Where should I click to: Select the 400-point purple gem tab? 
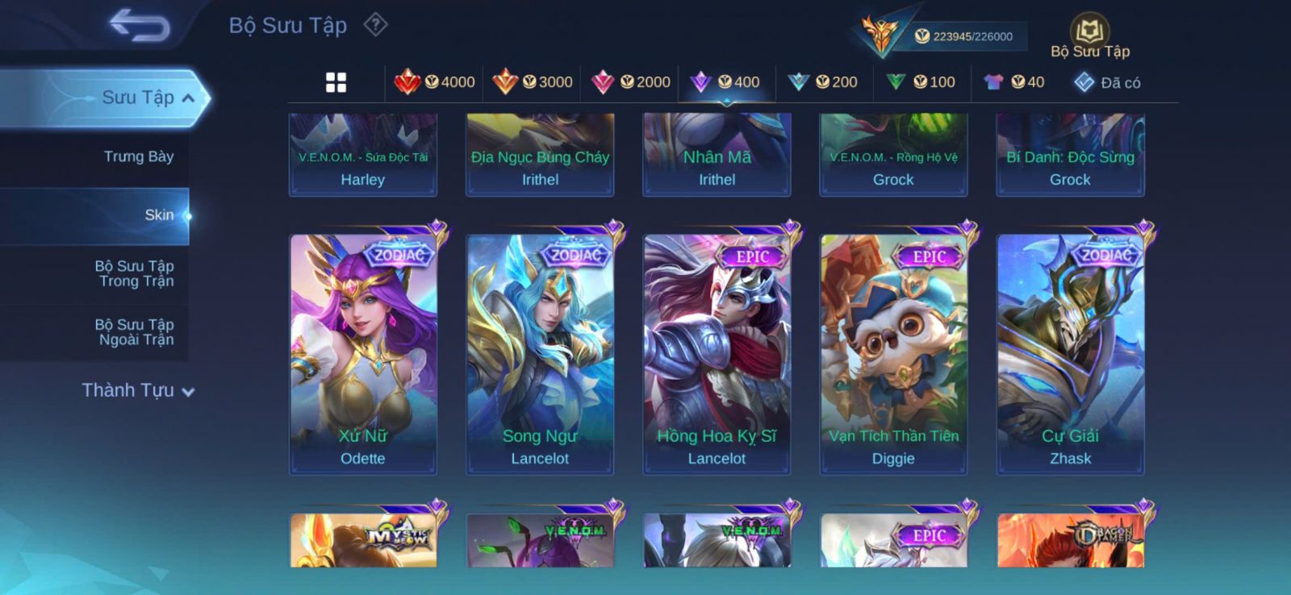tap(726, 82)
